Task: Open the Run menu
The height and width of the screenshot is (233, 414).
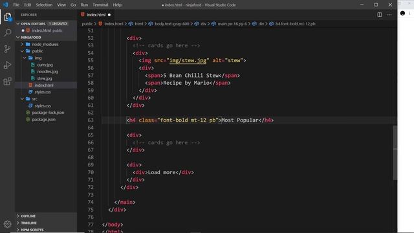Action: (x=84, y=5)
